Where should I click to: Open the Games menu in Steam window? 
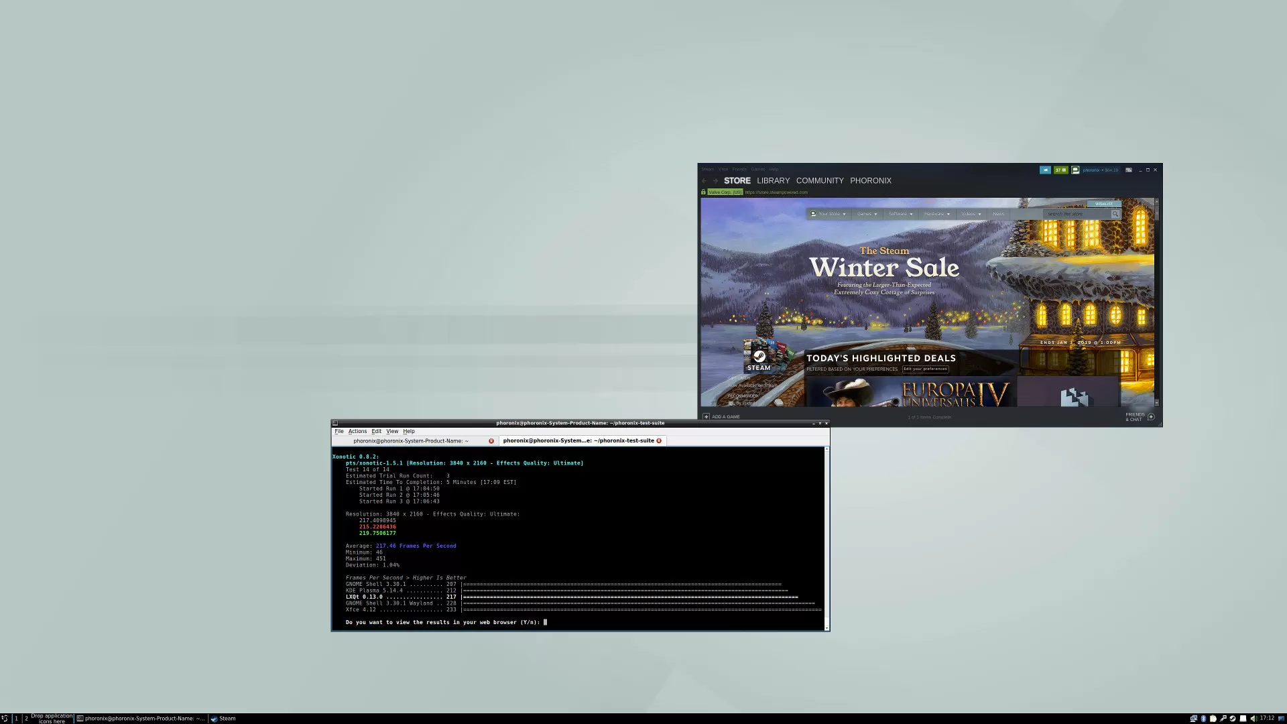(x=758, y=170)
